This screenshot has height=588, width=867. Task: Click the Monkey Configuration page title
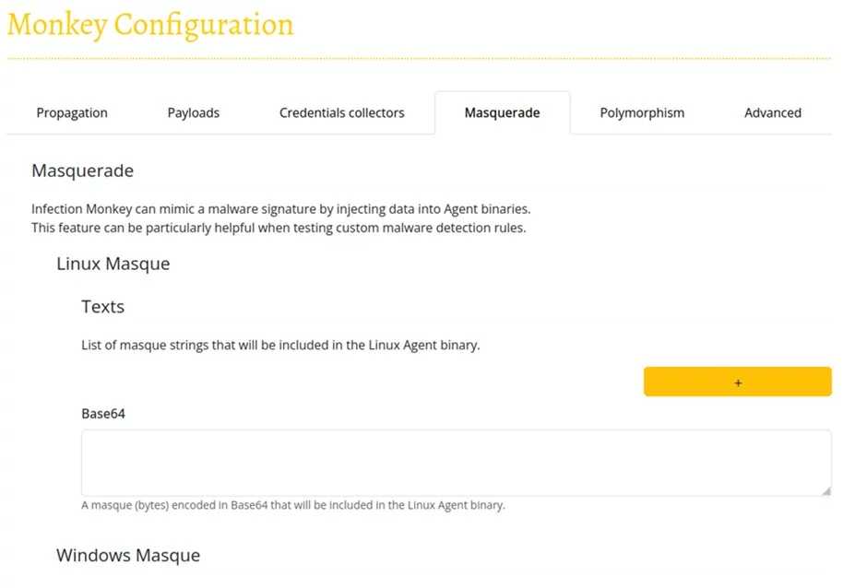pyautogui.click(x=150, y=25)
